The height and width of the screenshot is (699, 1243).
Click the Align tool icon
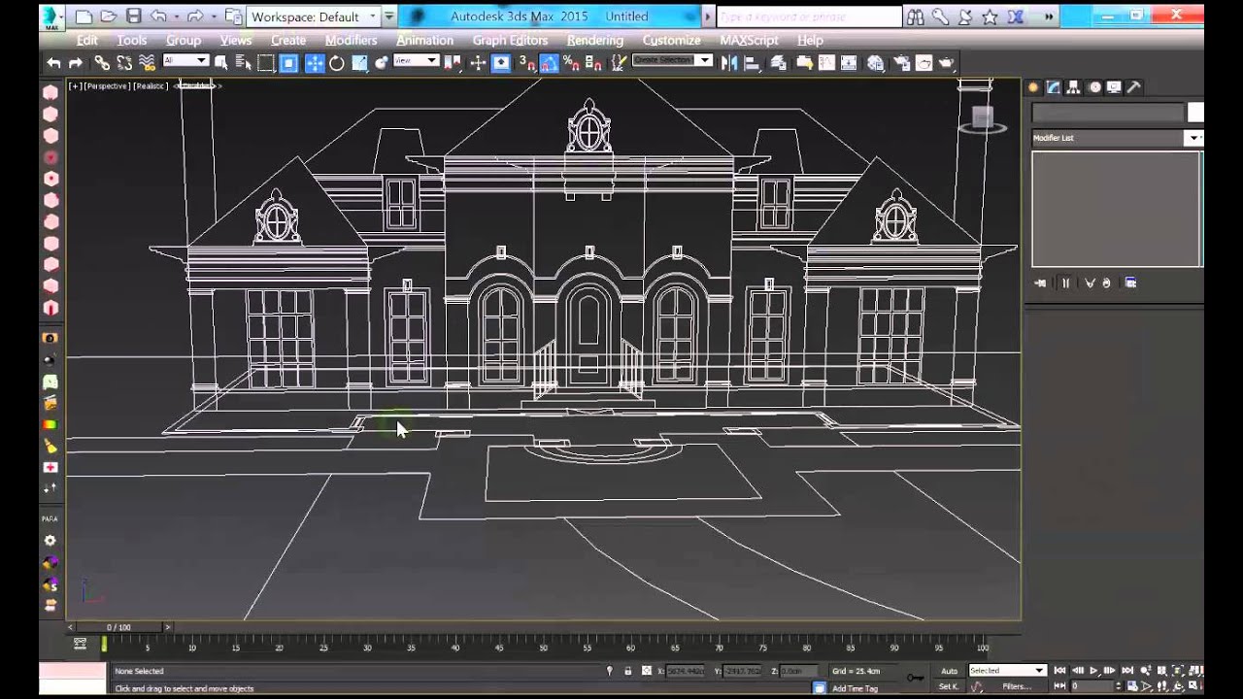[x=752, y=63]
